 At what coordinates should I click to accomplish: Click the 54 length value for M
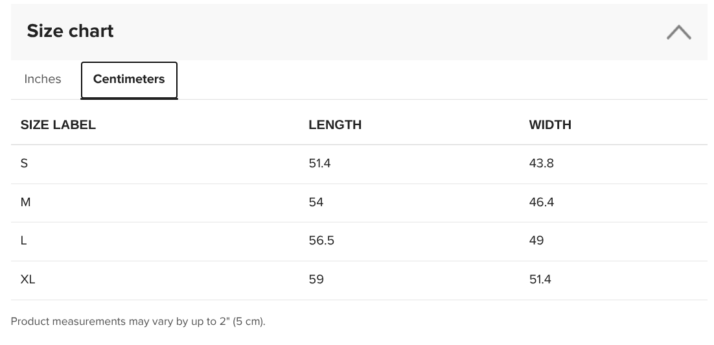(316, 202)
